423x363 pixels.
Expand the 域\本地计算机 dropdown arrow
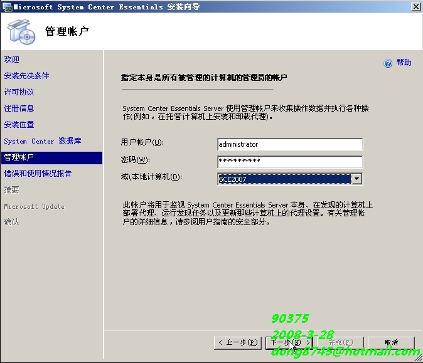click(x=357, y=179)
